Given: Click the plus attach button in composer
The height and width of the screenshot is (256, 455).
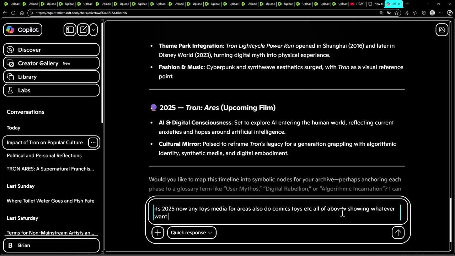Looking at the screenshot, I should (x=158, y=233).
